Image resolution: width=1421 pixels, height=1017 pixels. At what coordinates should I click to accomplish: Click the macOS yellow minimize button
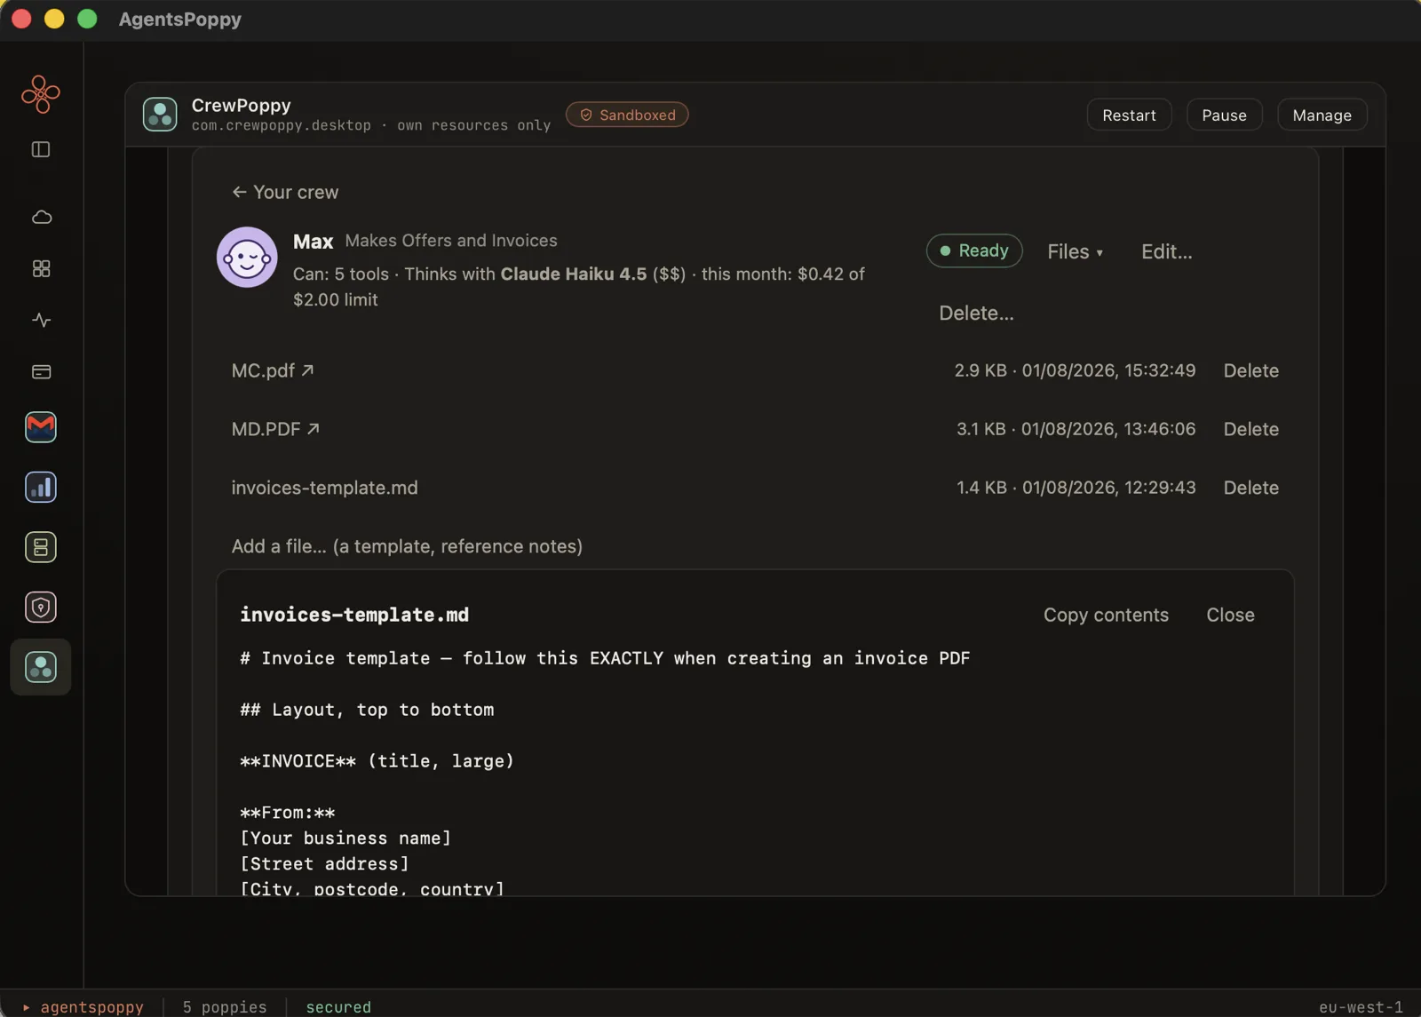[54, 19]
